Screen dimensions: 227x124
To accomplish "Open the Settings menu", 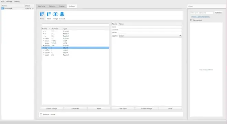I will coord(9,1).
